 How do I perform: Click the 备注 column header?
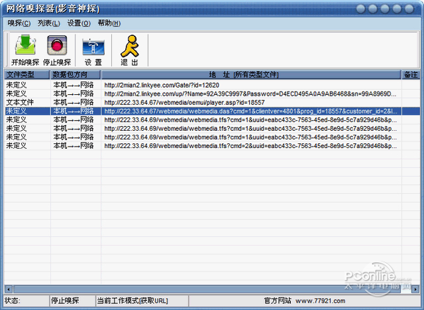pos(411,74)
